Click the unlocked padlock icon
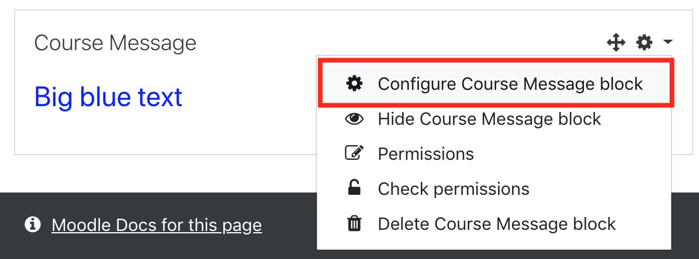Image resolution: width=699 pixels, height=259 pixels. point(354,188)
